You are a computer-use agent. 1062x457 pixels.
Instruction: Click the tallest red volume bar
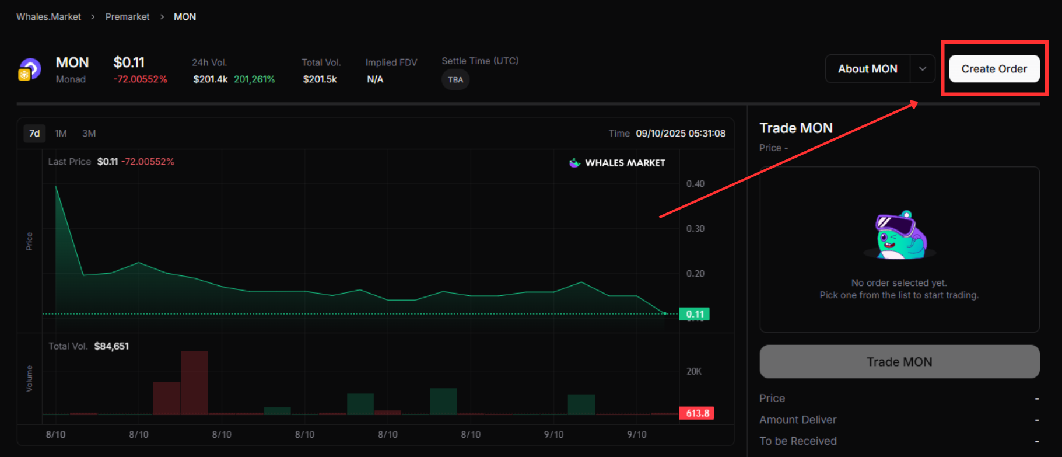point(194,382)
